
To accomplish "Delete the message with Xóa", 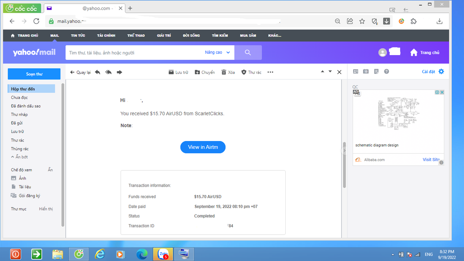I will pyautogui.click(x=228, y=72).
